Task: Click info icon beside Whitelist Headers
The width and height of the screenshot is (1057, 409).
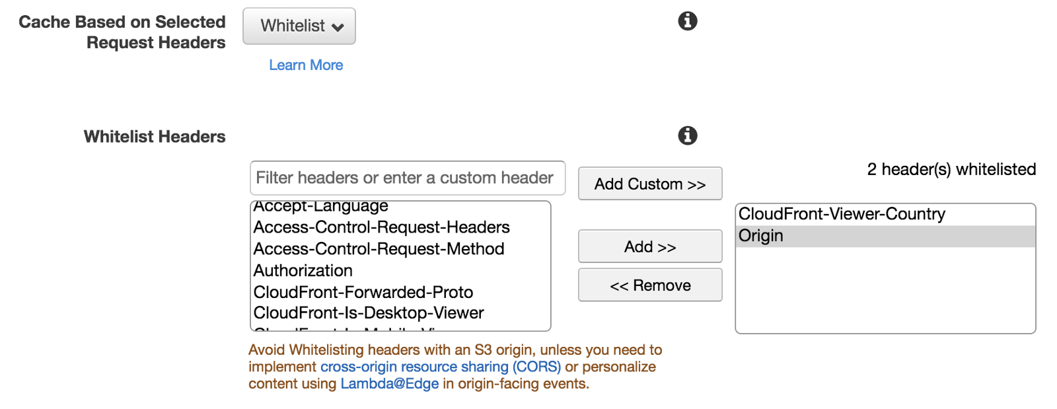Action: point(687,135)
